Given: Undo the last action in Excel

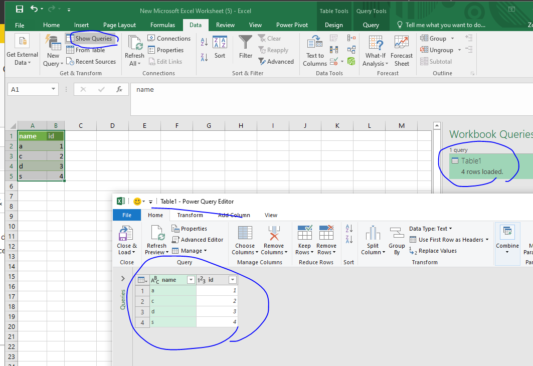Looking at the screenshot, I should pyautogui.click(x=34, y=9).
